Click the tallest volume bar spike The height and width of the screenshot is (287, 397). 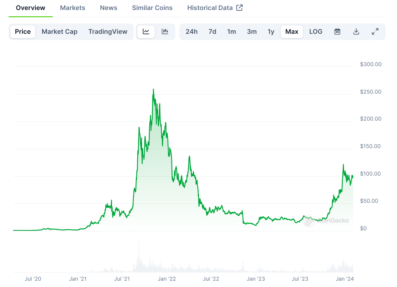pos(139,255)
